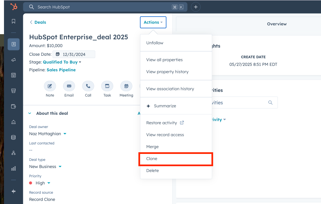Click the create date 05/27/2025 8:51 PM EDT
Viewport: 321px width, 204px height.
point(253,64)
